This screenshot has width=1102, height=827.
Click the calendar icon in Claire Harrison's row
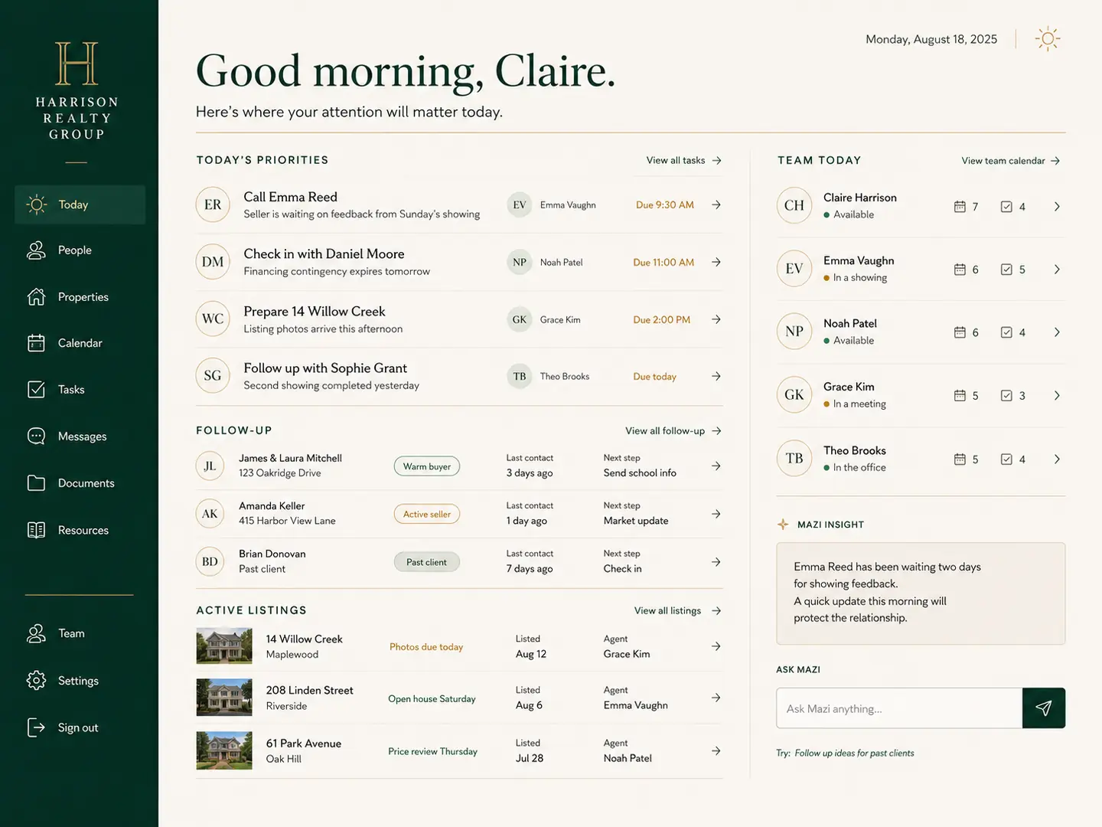(x=960, y=207)
